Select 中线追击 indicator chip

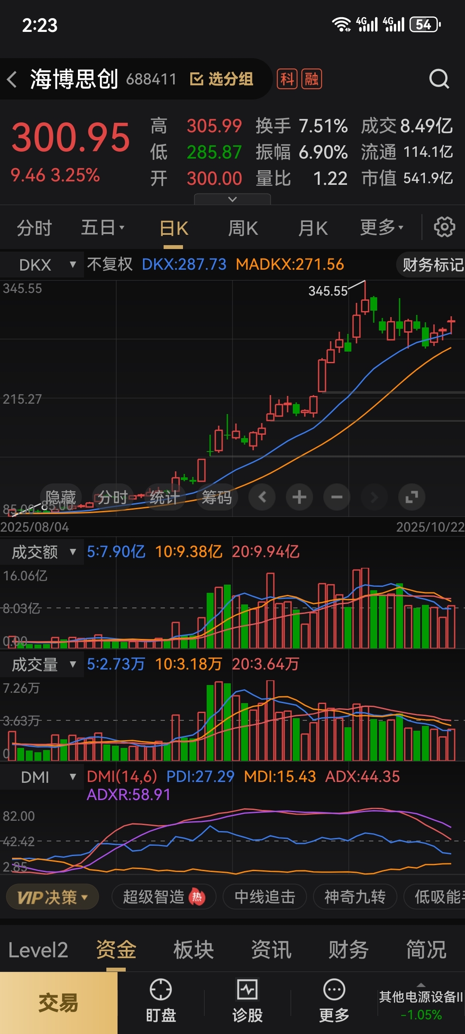[x=265, y=897]
